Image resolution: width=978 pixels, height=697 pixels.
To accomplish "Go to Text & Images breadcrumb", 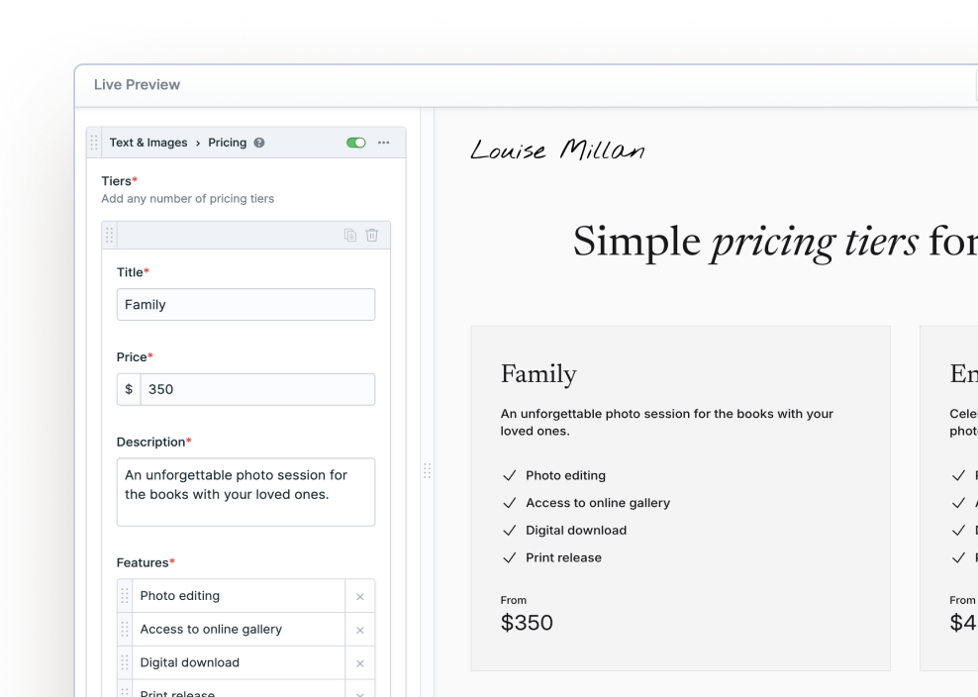I will (148, 143).
